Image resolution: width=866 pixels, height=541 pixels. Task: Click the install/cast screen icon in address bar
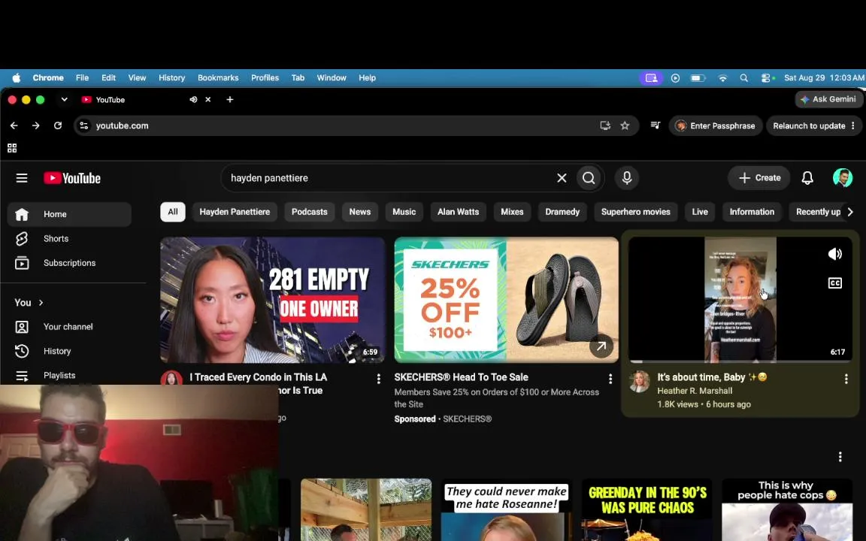point(604,126)
